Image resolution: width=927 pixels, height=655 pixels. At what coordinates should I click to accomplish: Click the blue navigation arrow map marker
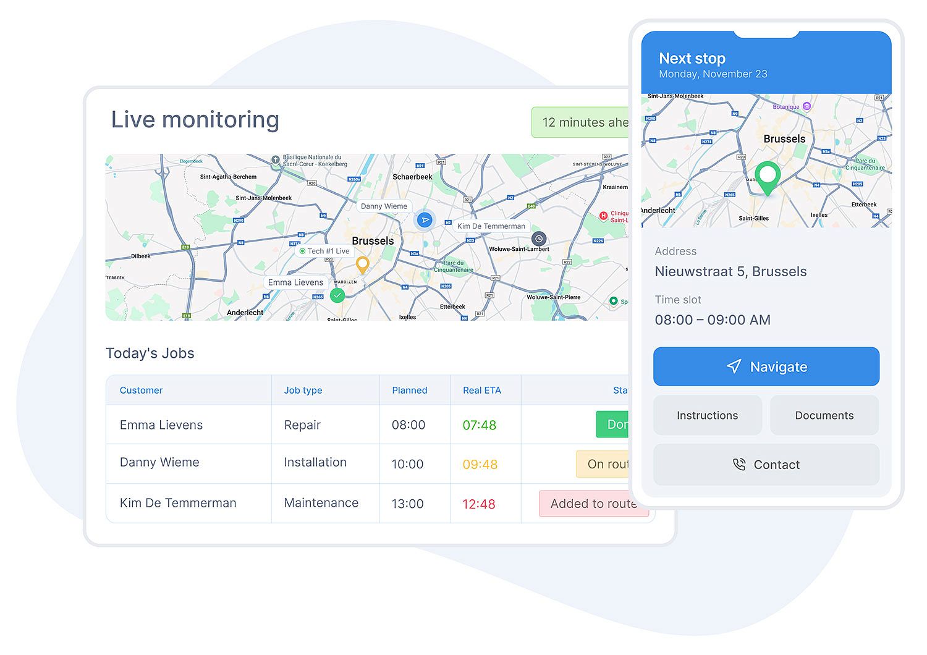(x=425, y=220)
